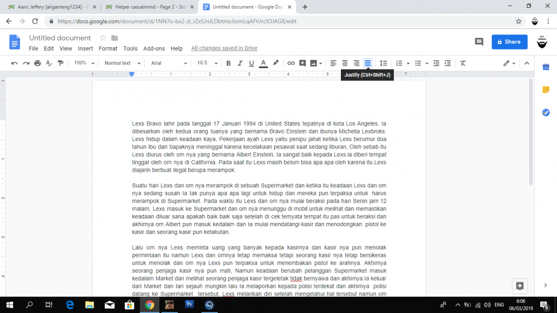Image resolution: width=557 pixels, height=313 pixels.
Task: Align text to the left
Action: [x=333, y=63]
